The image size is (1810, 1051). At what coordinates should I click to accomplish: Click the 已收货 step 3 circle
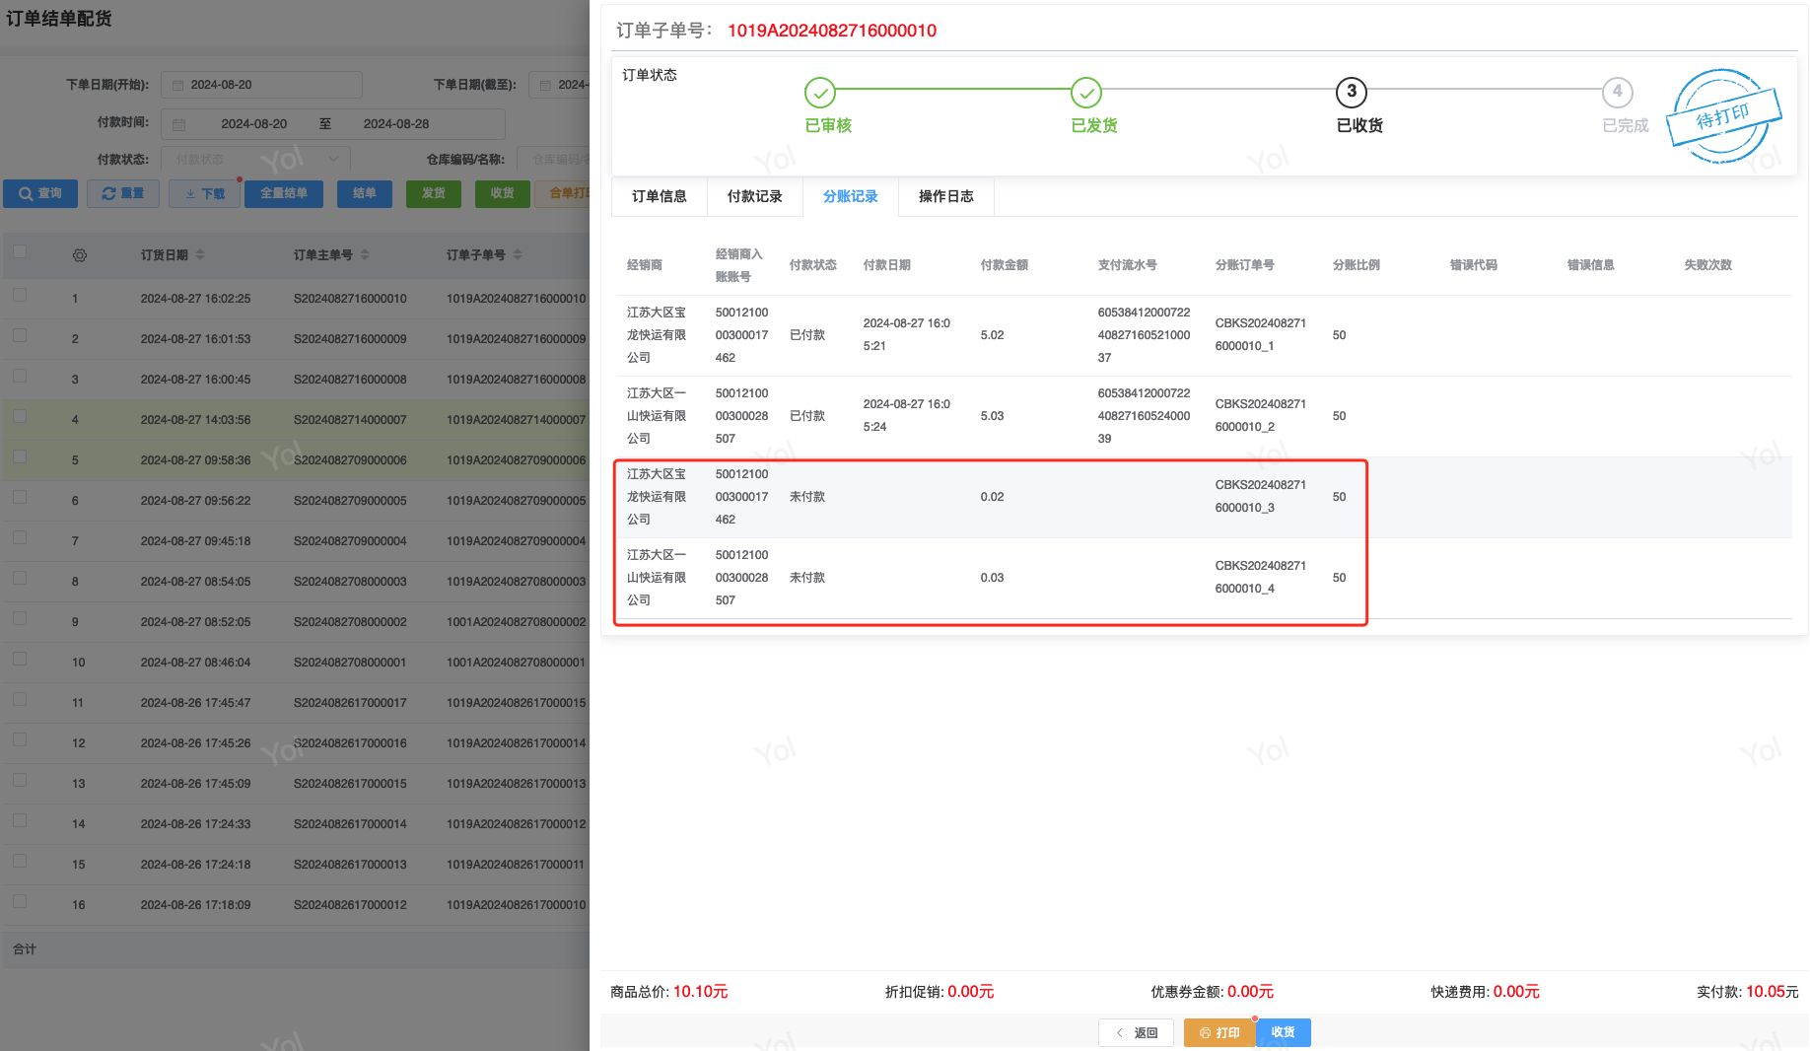coord(1351,93)
